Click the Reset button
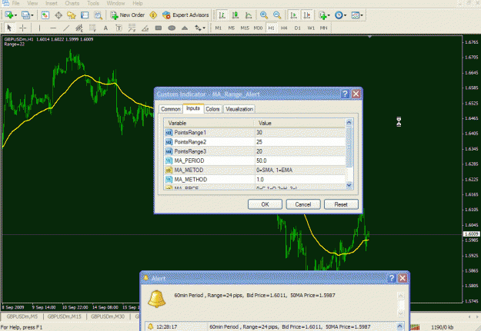The width and height of the screenshot is (481, 331). pyautogui.click(x=341, y=204)
